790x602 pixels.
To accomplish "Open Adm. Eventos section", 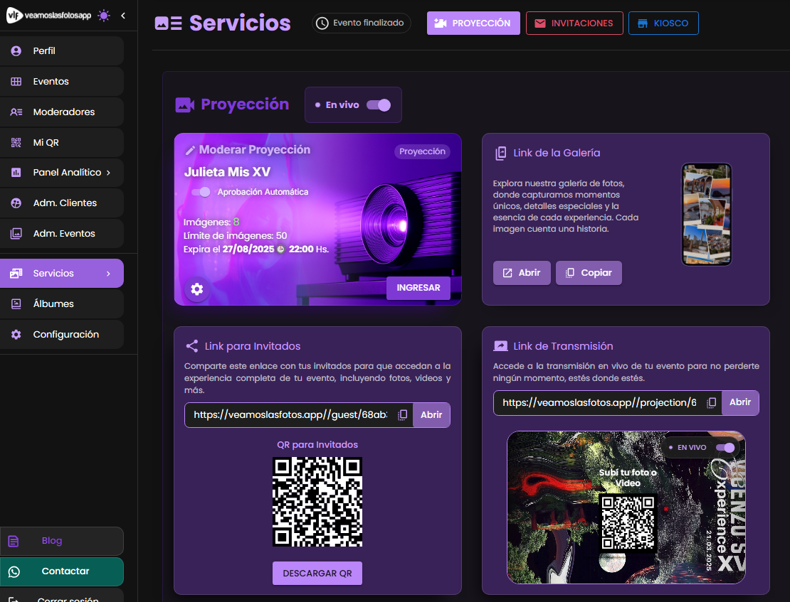I will coord(61,234).
